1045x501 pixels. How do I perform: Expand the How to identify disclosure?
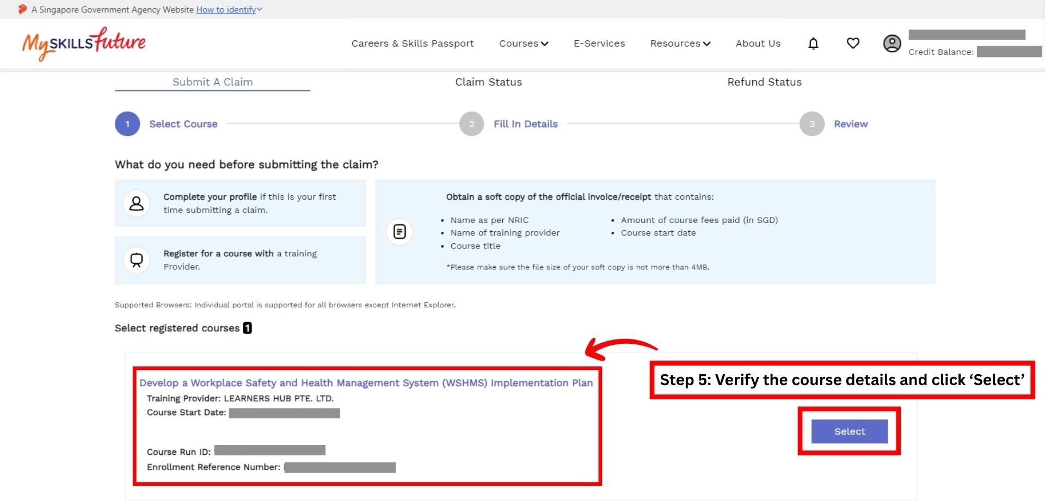click(x=229, y=9)
